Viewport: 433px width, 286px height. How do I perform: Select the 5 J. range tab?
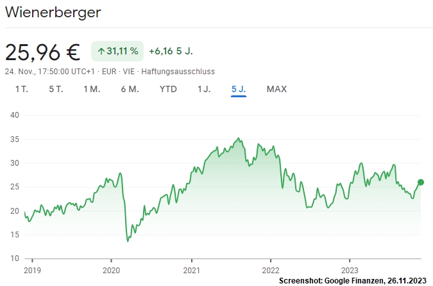pyautogui.click(x=239, y=90)
